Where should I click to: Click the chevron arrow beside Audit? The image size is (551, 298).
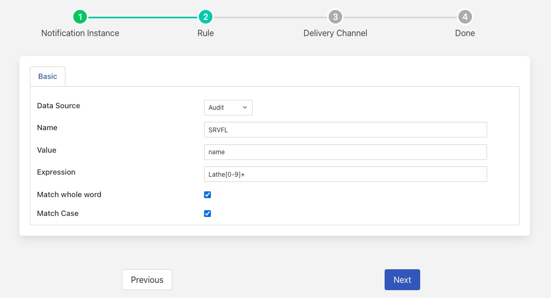click(245, 108)
